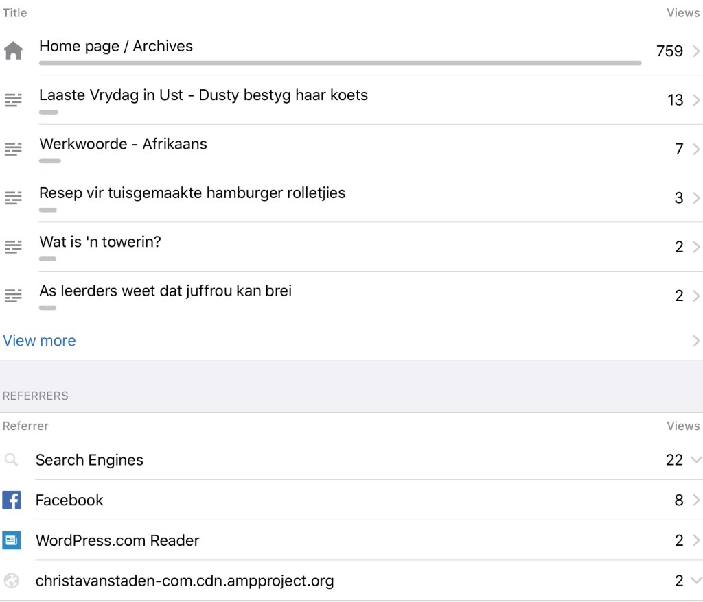Tap the post icon next to Laaste Vrydag in Ust
The height and width of the screenshot is (602, 703).
[13, 100]
